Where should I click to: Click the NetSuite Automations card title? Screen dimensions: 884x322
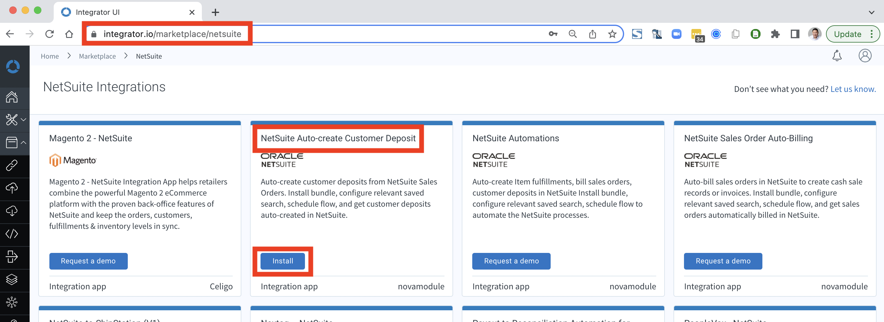pos(515,138)
